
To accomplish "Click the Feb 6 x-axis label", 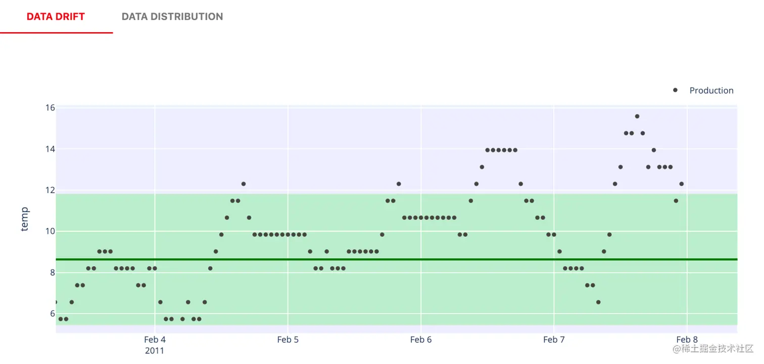I will (421, 340).
